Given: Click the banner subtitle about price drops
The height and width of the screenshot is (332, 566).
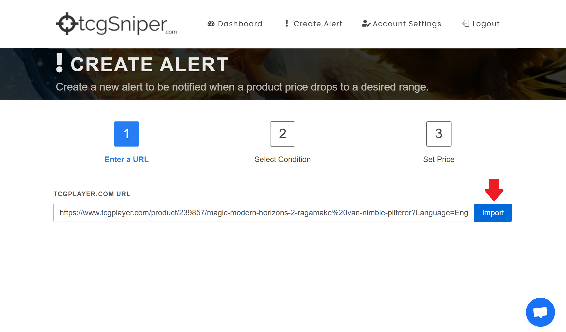Looking at the screenshot, I should tap(242, 87).
